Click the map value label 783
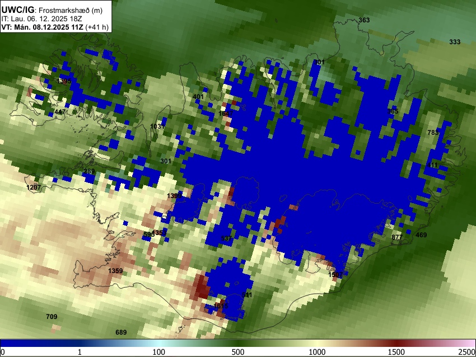The image size is (476, 357). coord(433,132)
